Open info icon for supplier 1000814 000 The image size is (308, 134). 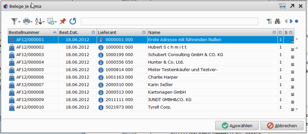tap(101, 70)
